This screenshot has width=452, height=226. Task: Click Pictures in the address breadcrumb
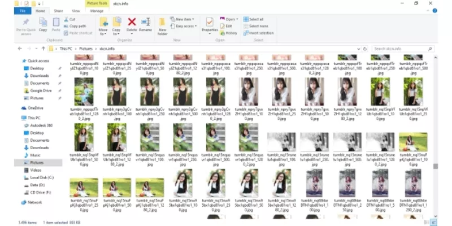click(86, 49)
